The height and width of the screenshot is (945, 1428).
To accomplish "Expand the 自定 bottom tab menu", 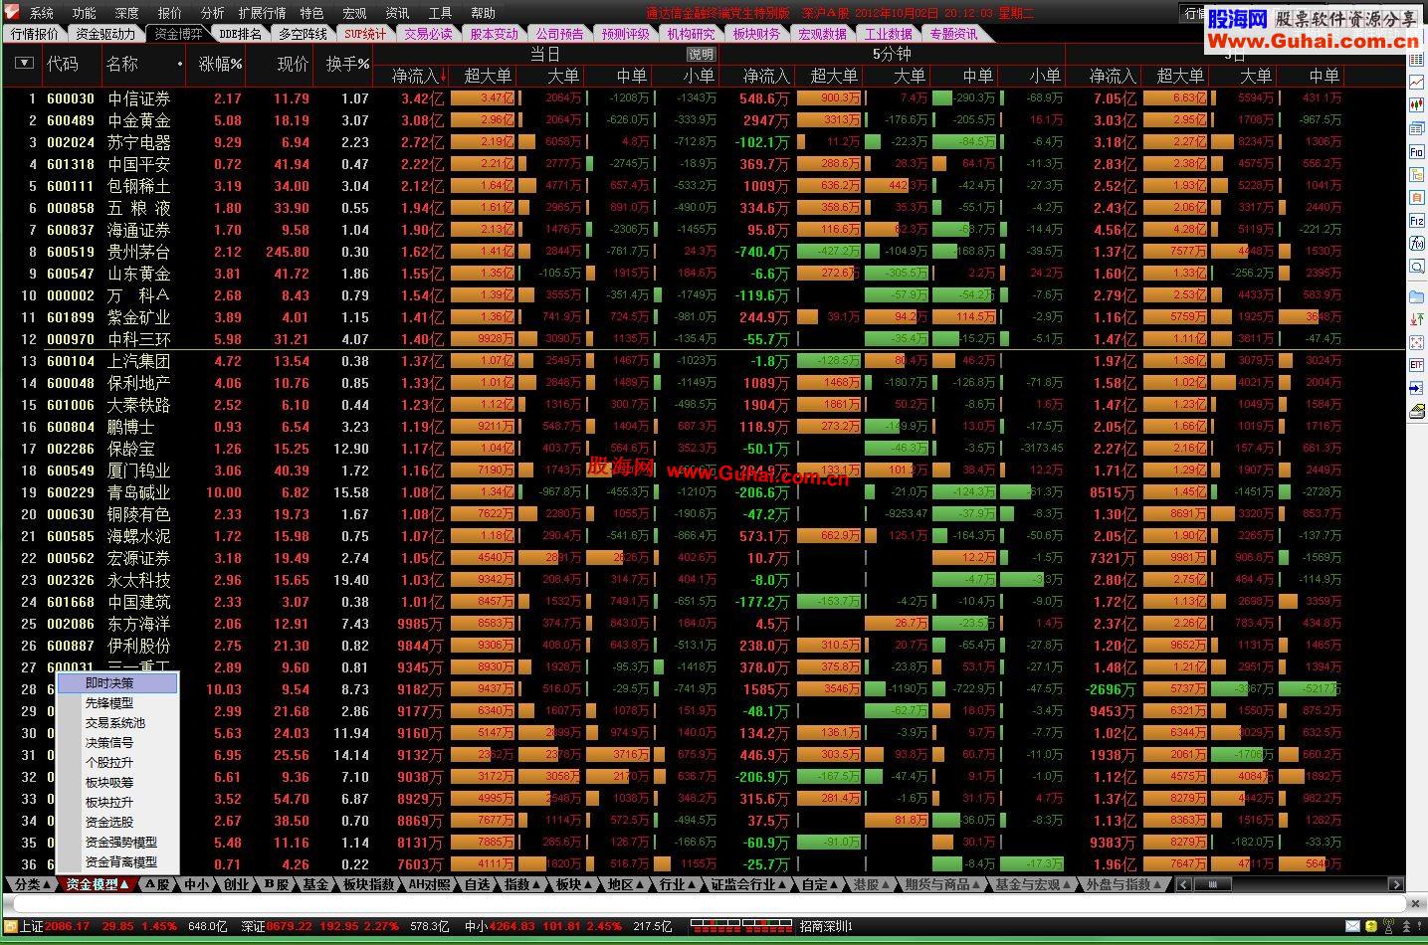I will tap(822, 884).
